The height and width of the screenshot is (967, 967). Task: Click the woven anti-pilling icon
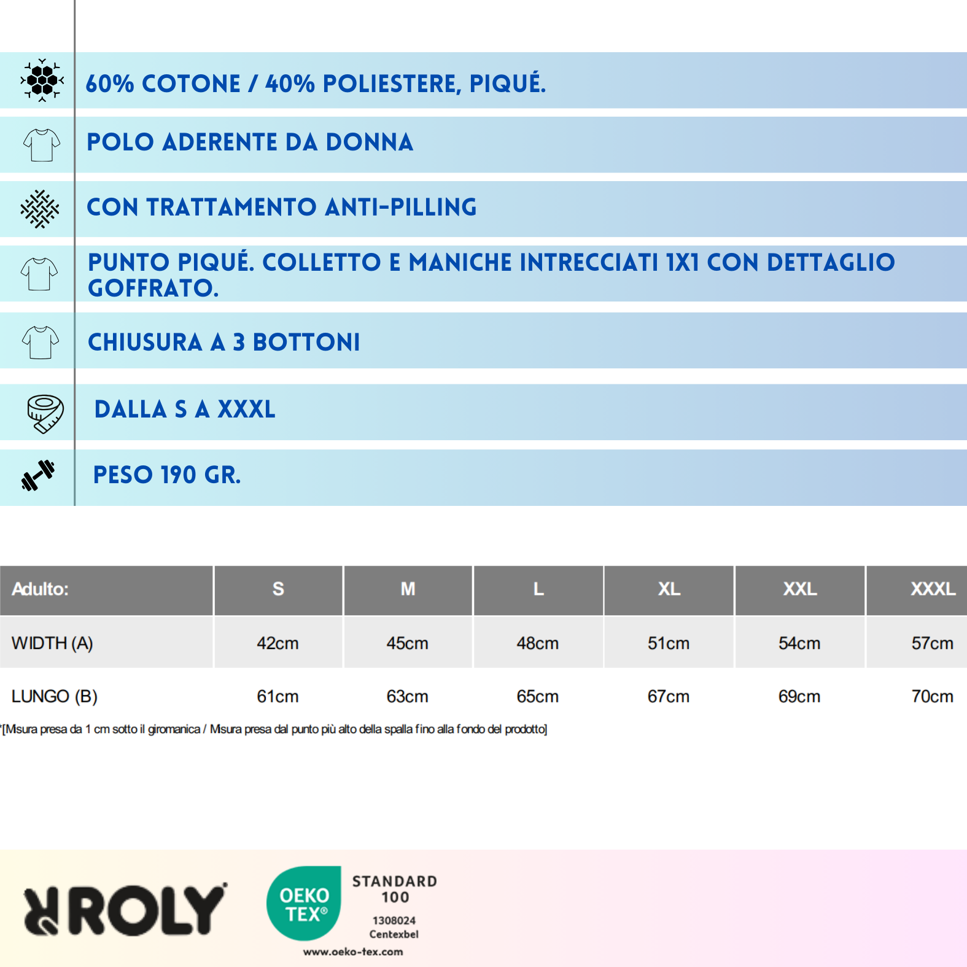click(40, 209)
